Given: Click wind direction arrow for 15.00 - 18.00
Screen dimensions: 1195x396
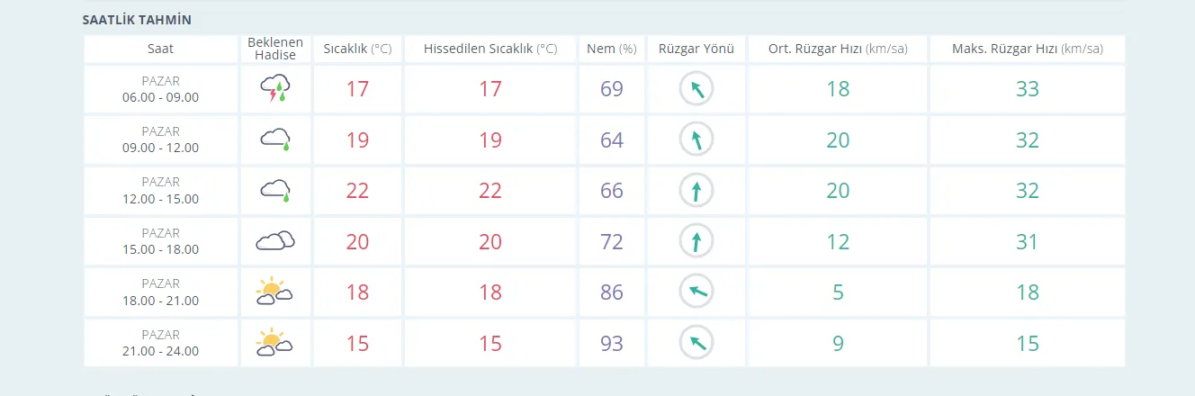Looking at the screenshot, I should pos(696,241).
